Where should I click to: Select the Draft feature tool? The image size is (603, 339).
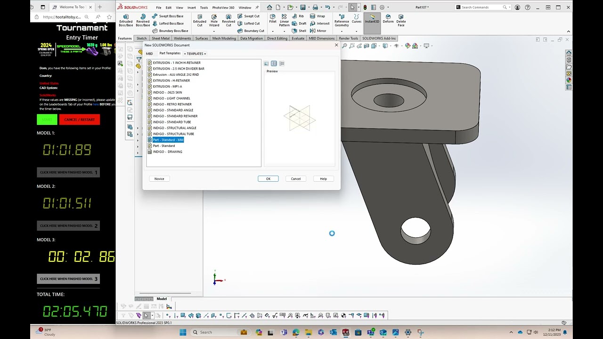(299, 24)
